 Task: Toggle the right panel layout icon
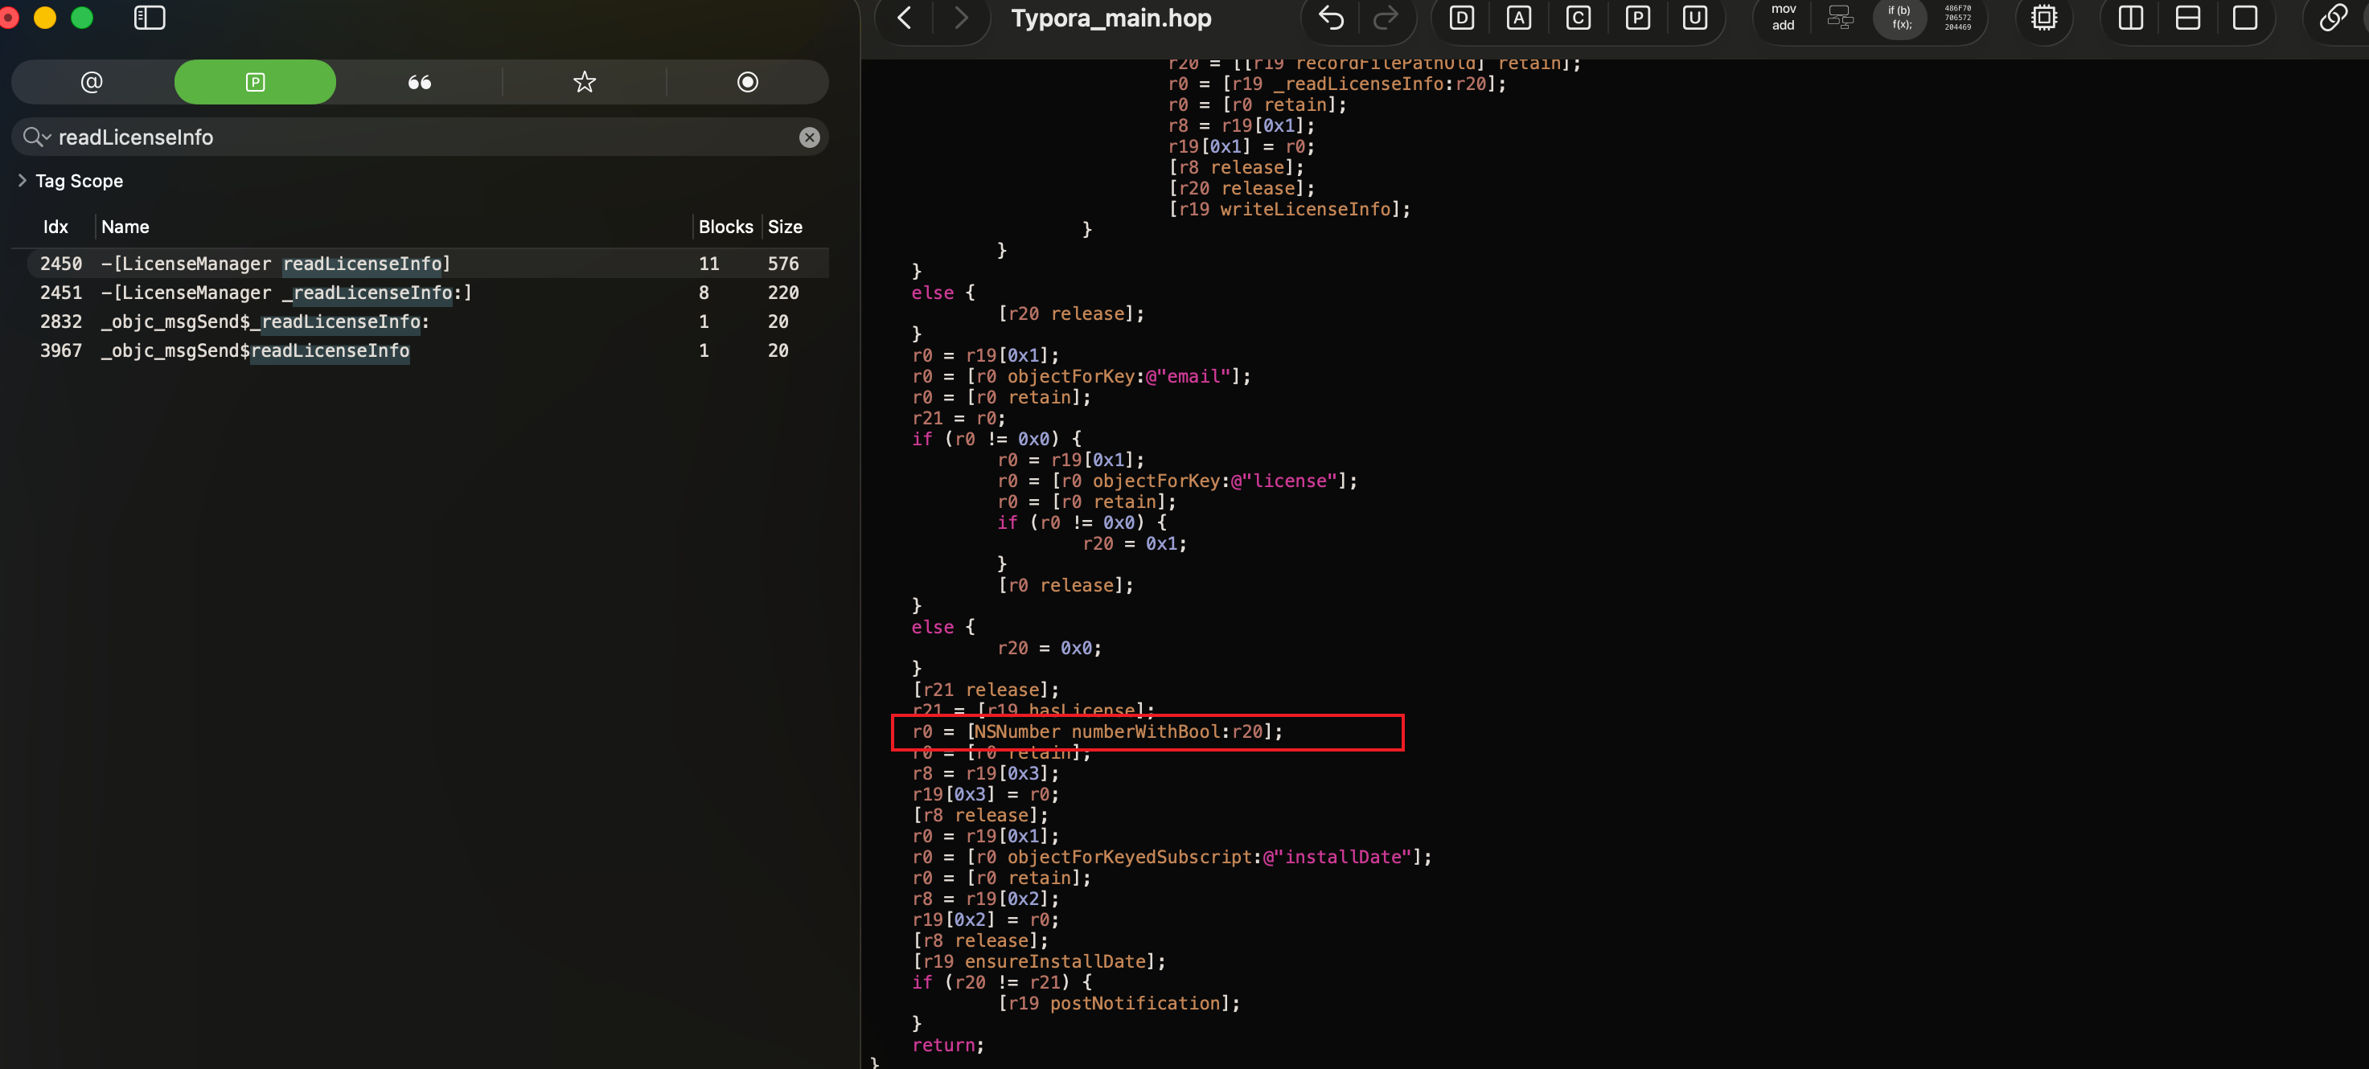(2245, 18)
